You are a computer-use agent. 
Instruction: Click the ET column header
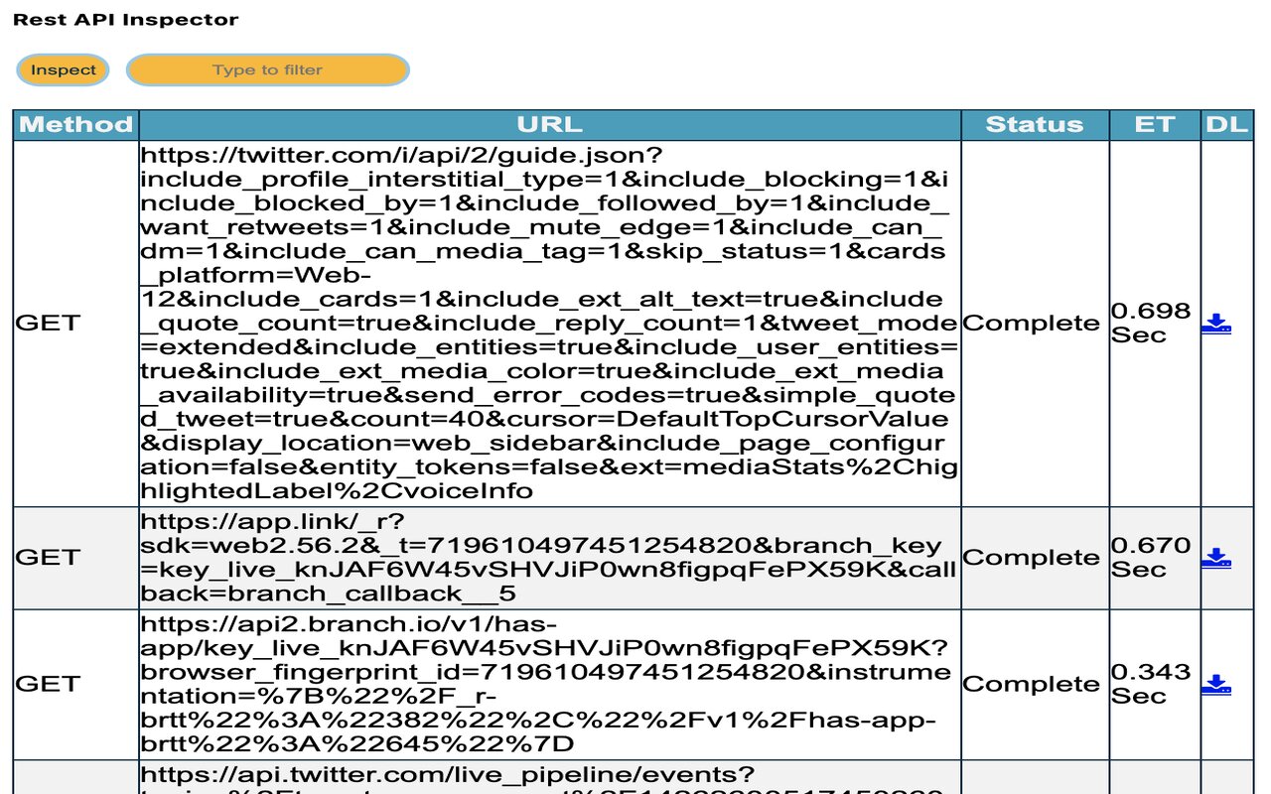(x=1155, y=125)
